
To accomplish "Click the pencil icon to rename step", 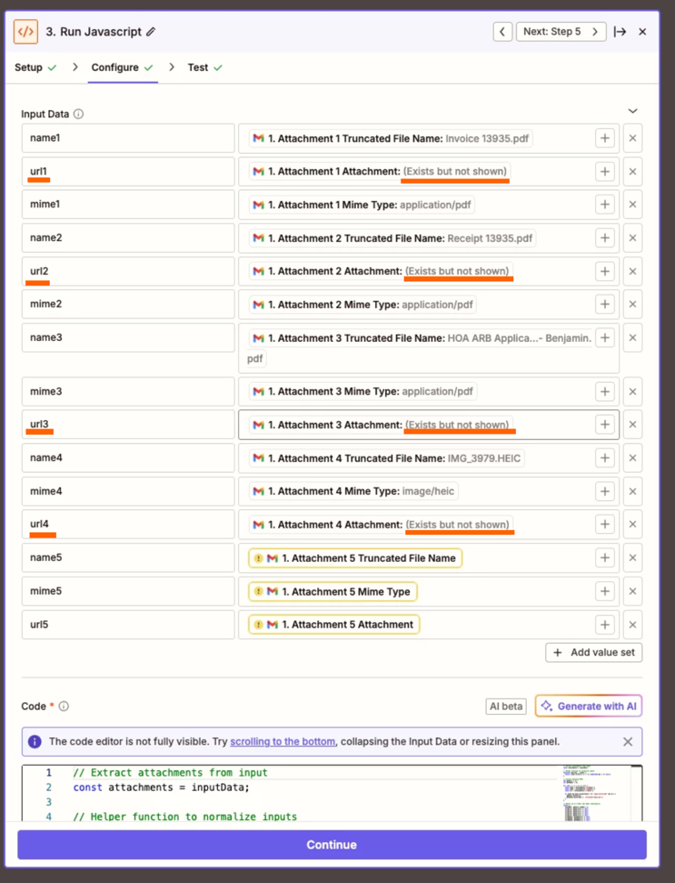I will (151, 32).
